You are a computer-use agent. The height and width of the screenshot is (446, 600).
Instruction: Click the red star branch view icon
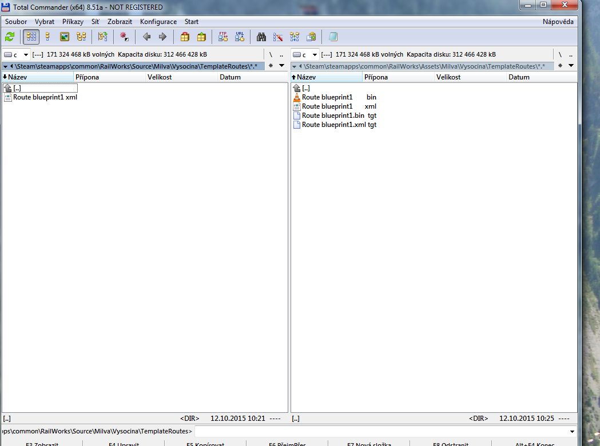pos(124,37)
